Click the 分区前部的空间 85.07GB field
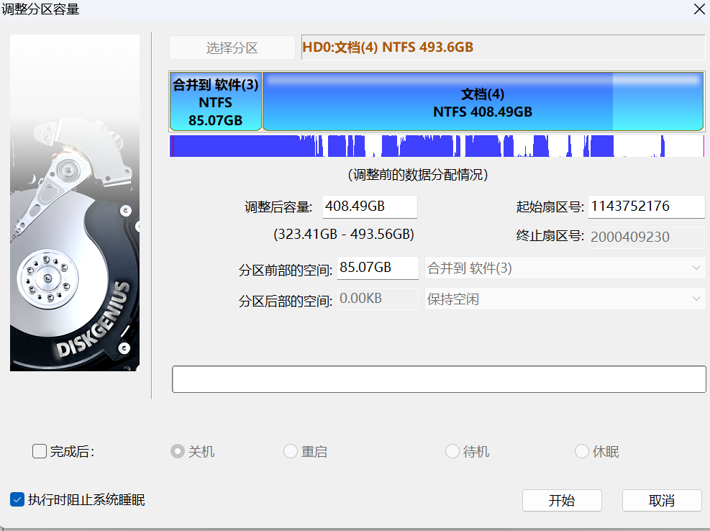The height and width of the screenshot is (531, 710). (378, 268)
